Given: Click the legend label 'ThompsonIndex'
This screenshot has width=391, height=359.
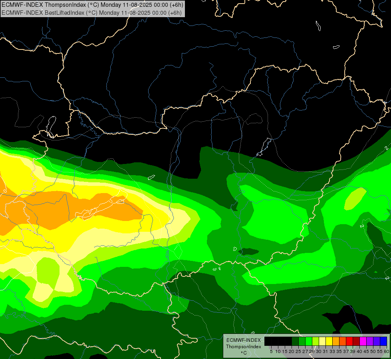Looking at the screenshot, I should pos(244,347).
